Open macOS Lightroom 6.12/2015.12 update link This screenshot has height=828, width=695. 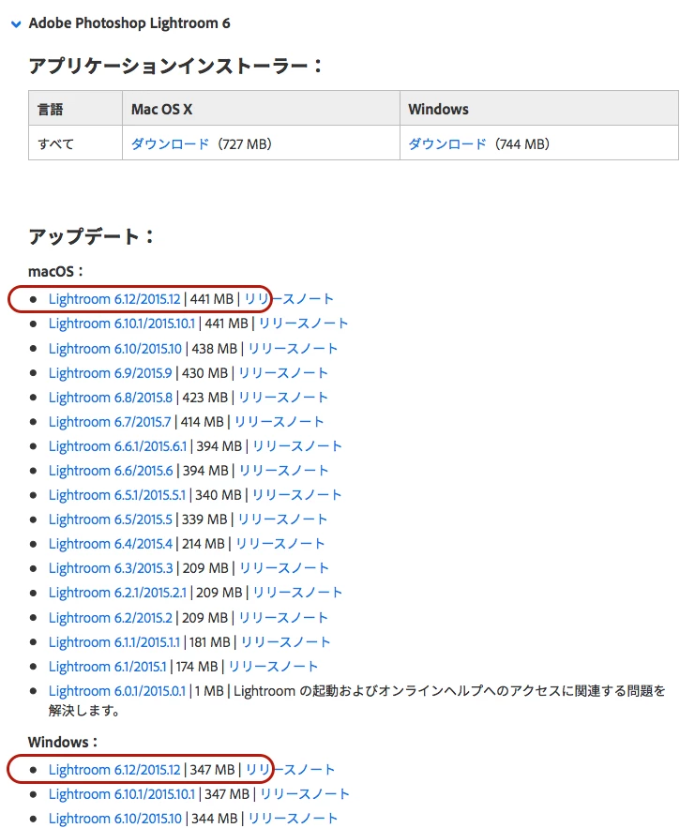pyautogui.click(x=114, y=299)
